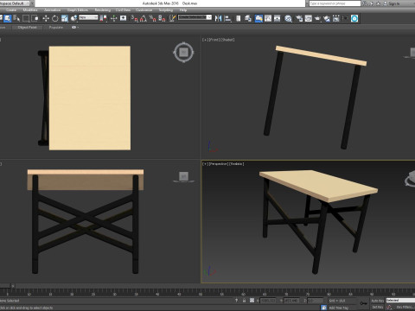Open the Workspace Default dropdown

click(x=15, y=3)
